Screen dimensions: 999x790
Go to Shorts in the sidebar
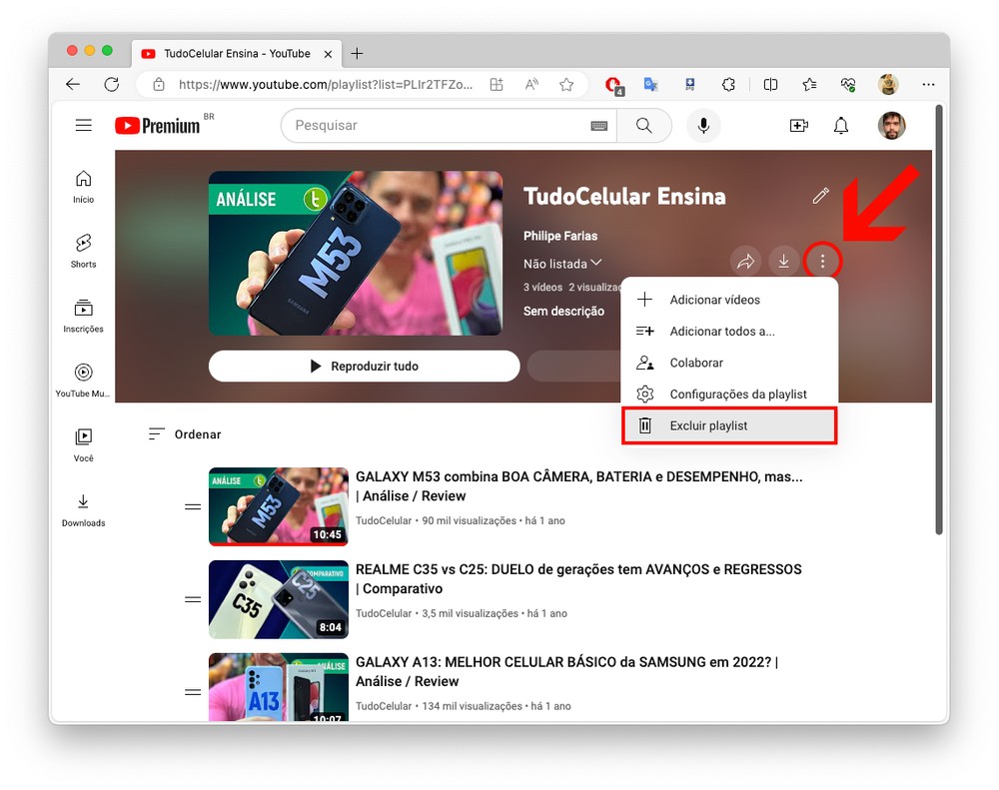pyautogui.click(x=84, y=251)
